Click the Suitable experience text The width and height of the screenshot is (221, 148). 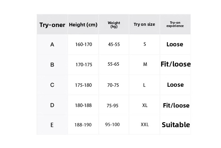pyautogui.click(x=176, y=125)
